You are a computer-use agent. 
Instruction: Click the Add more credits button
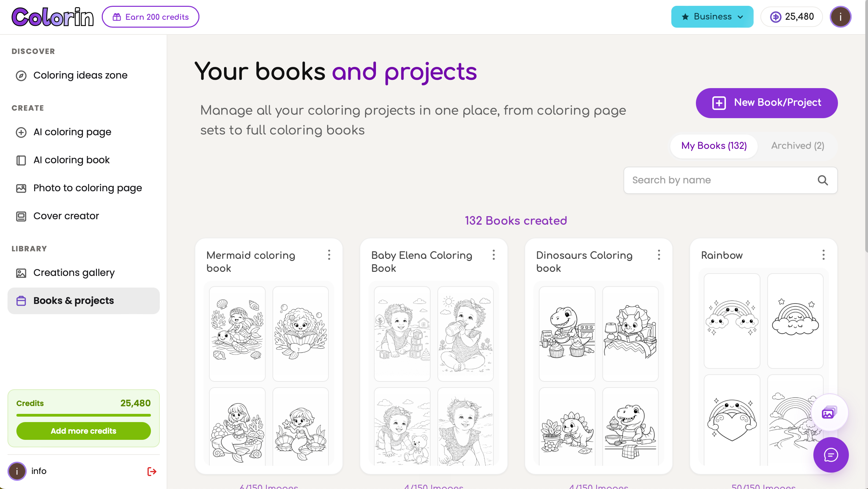tap(84, 431)
